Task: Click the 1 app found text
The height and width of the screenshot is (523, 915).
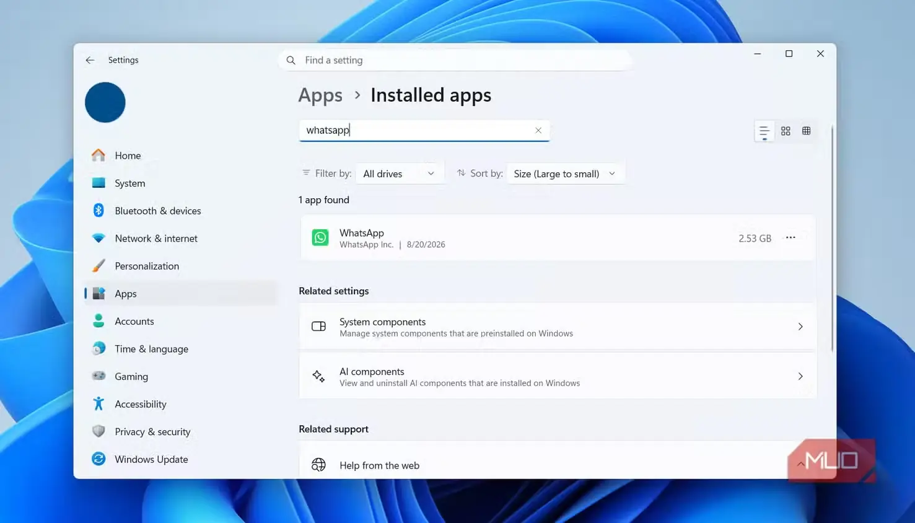Action: [324, 200]
